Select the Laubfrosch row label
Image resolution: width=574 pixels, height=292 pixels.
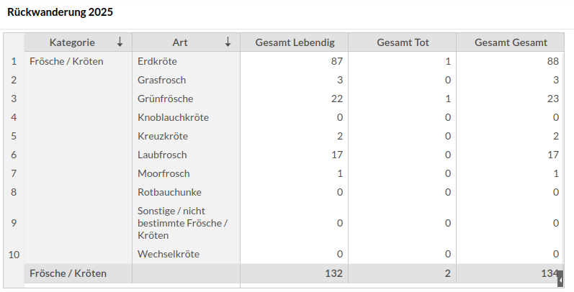pyautogui.click(x=162, y=155)
